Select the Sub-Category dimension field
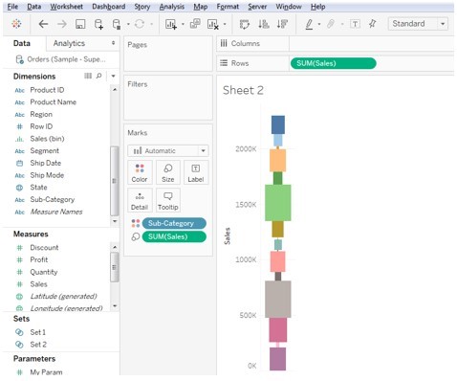The height and width of the screenshot is (381, 457). coord(53,199)
